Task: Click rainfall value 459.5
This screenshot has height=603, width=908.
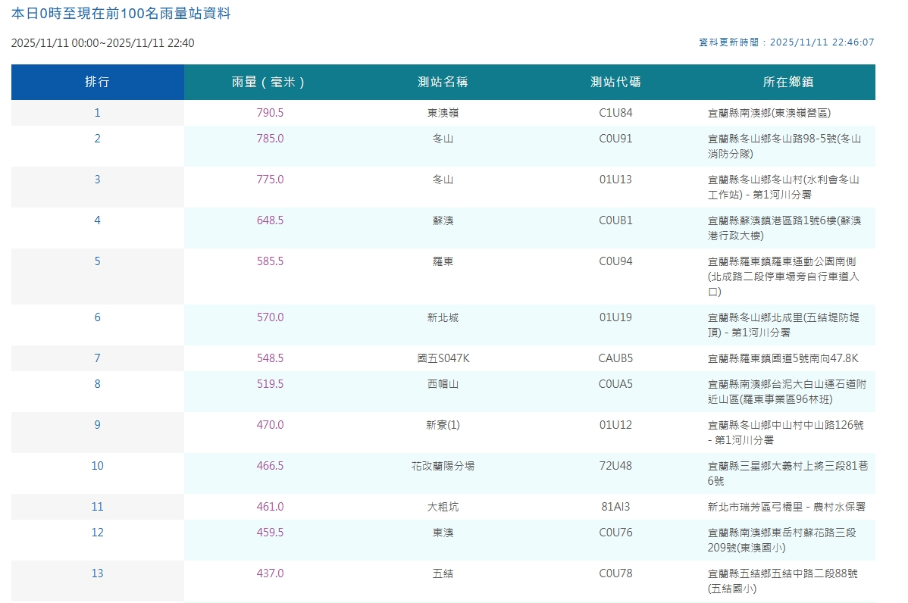Action: [270, 533]
